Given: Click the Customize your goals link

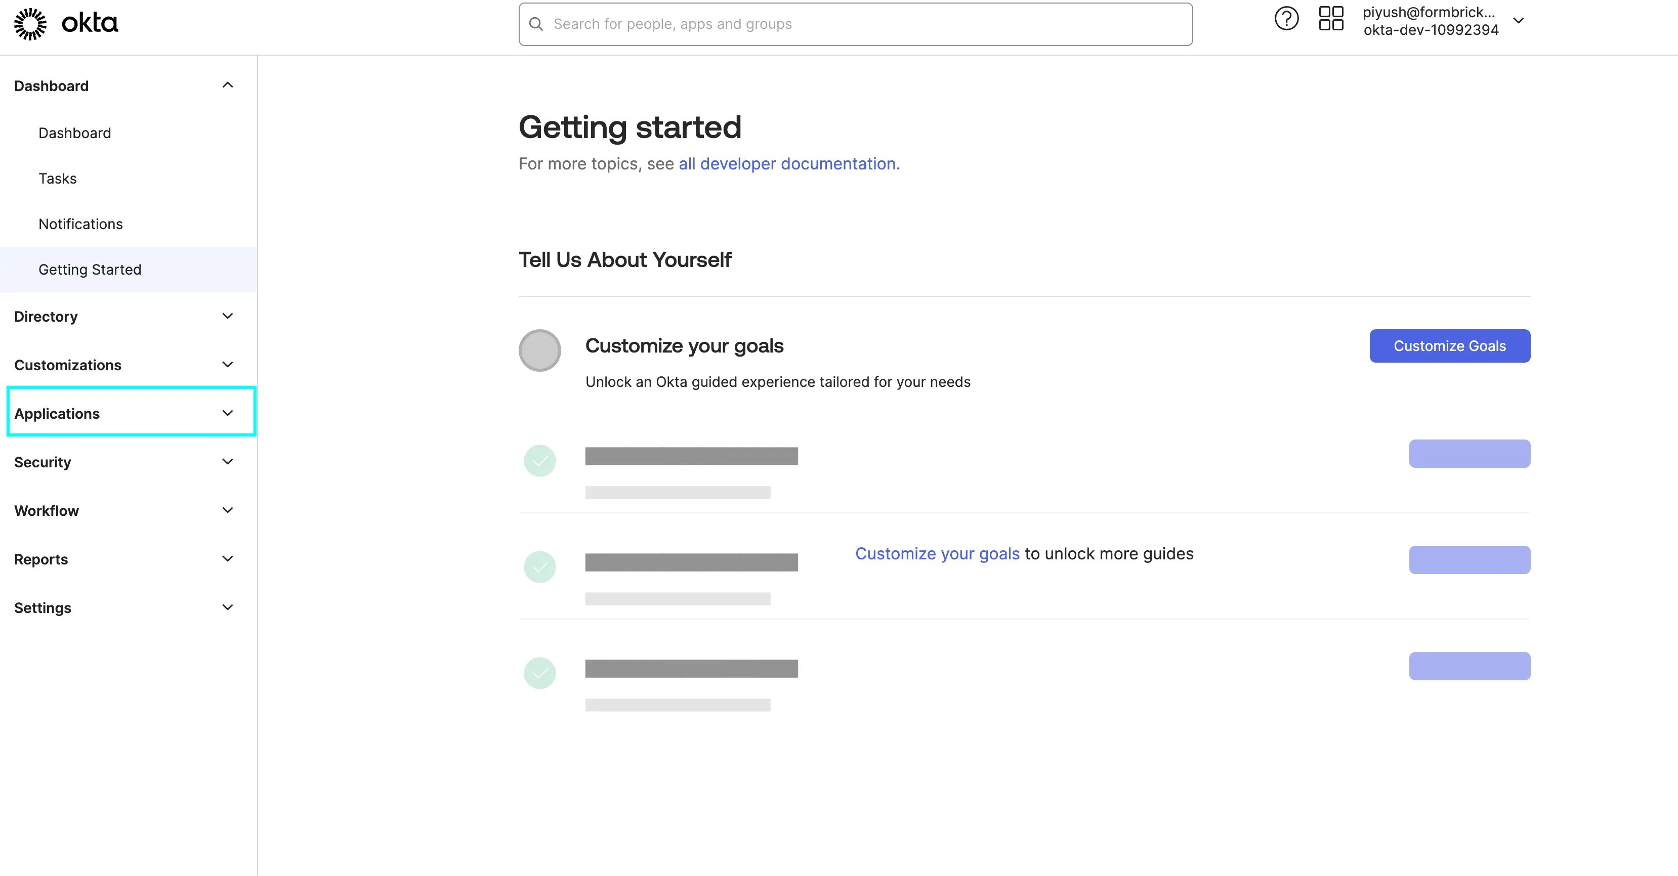Looking at the screenshot, I should coord(937,554).
